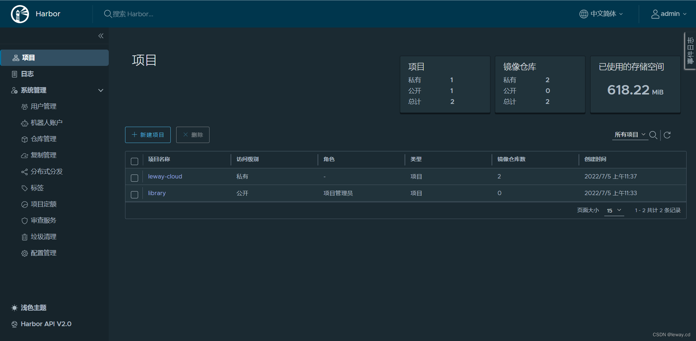Click the 项目定额 quota icon
Viewport: 696px width, 341px height.
point(24,205)
